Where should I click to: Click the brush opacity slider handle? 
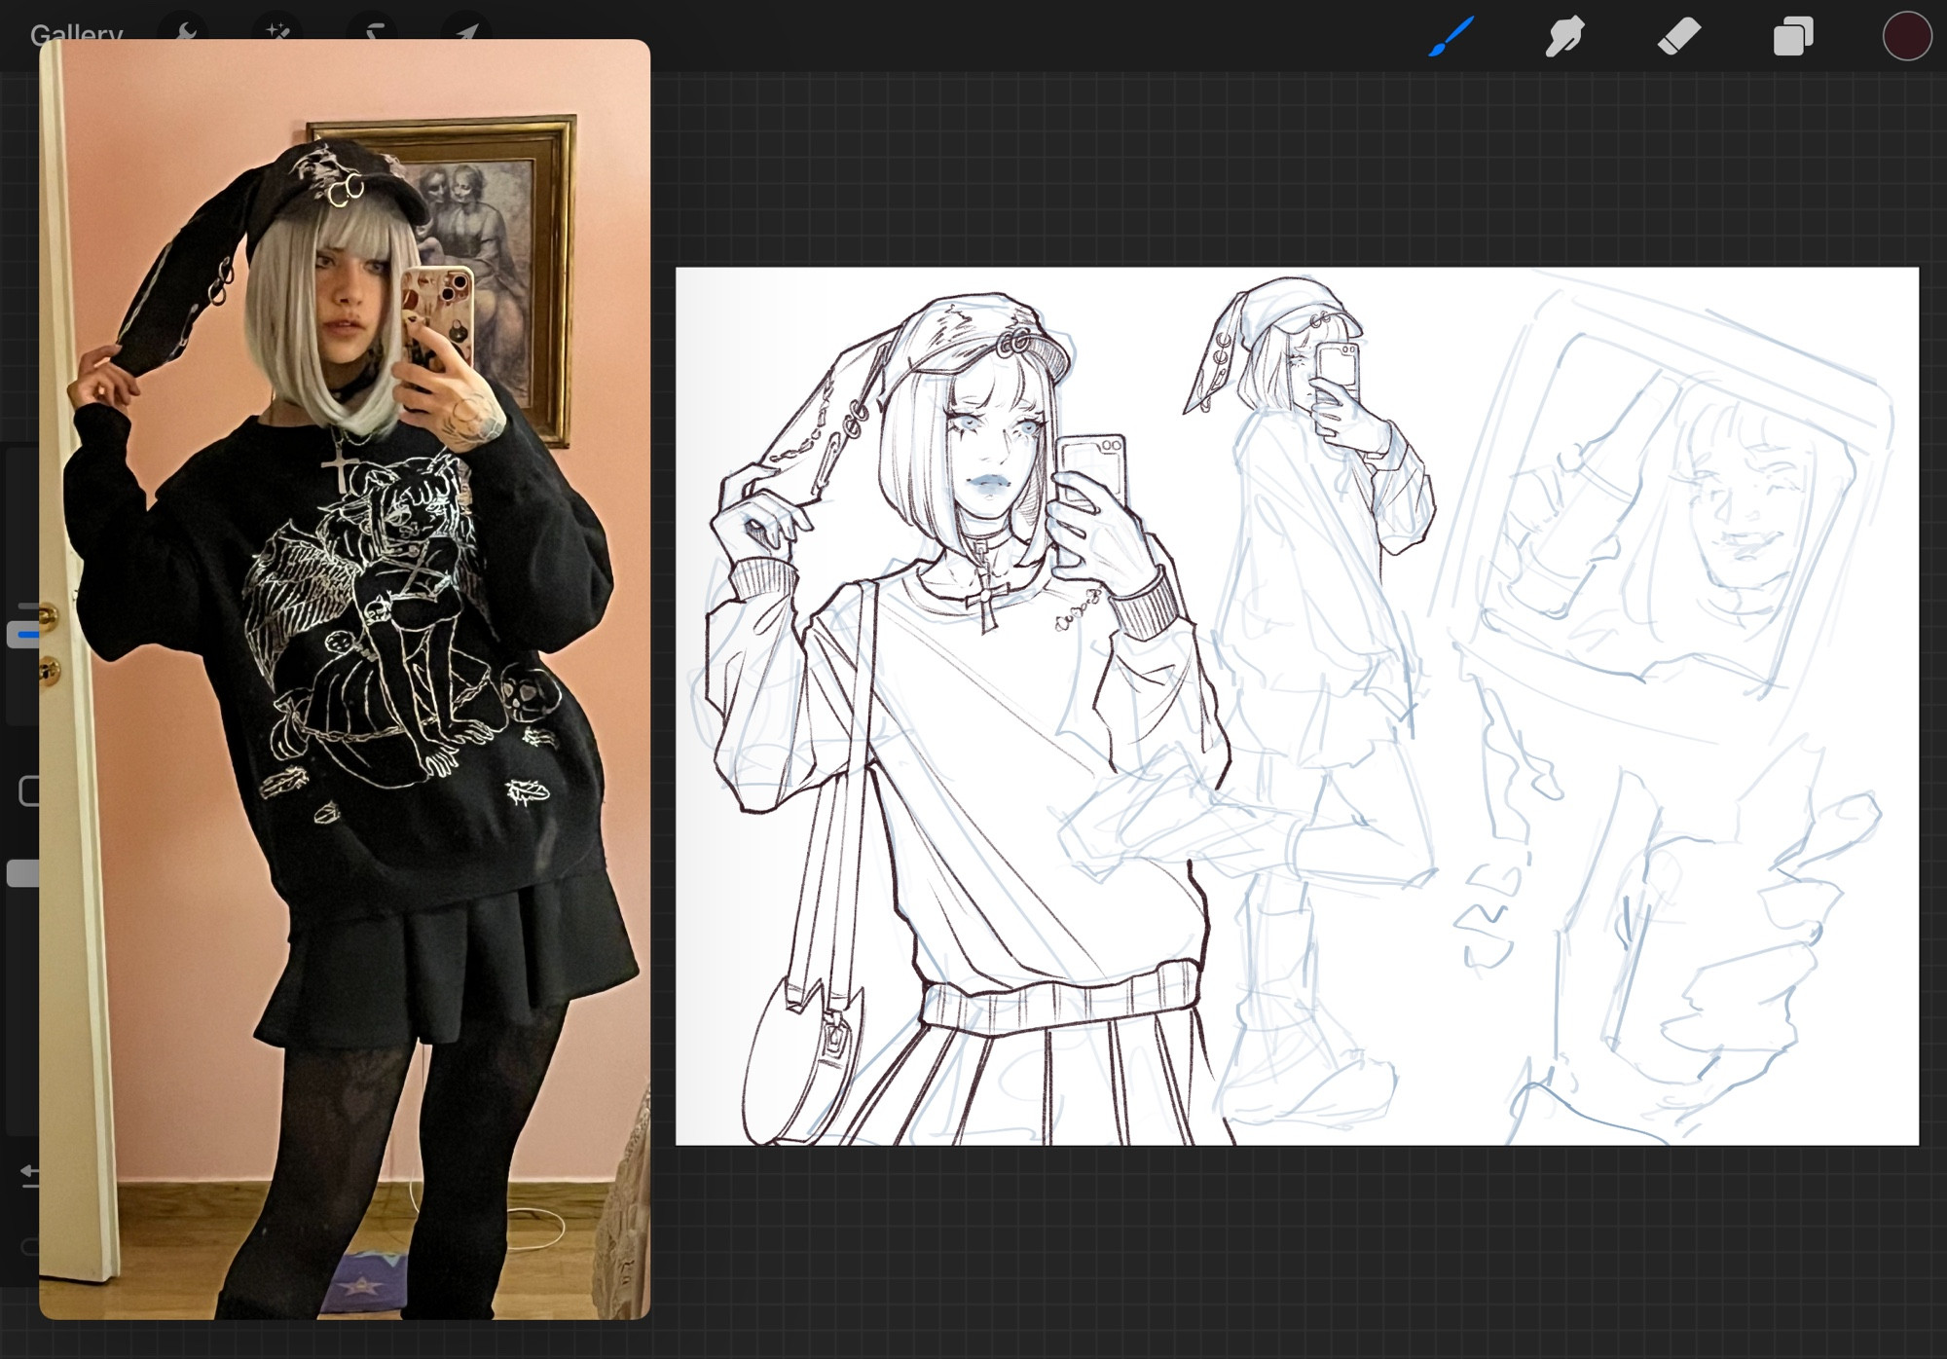pyautogui.click(x=23, y=873)
